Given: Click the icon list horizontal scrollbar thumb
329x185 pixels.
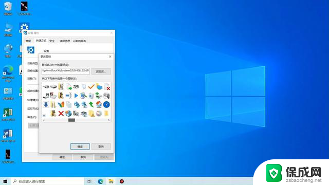Looking at the screenshot, I should tap(71, 120).
